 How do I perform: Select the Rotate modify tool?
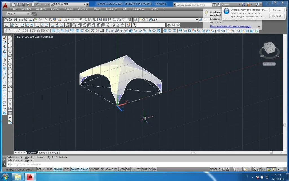pos(5,64)
